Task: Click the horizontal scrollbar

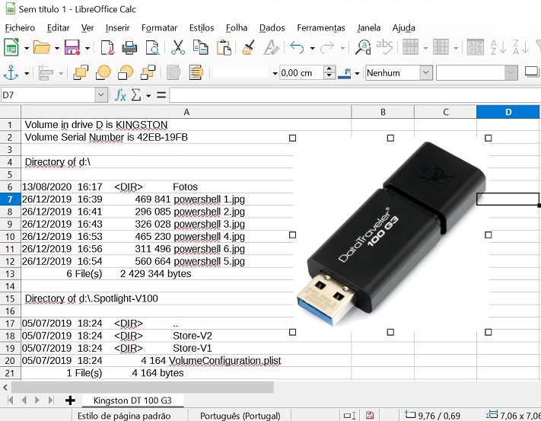Action: tap(142, 388)
